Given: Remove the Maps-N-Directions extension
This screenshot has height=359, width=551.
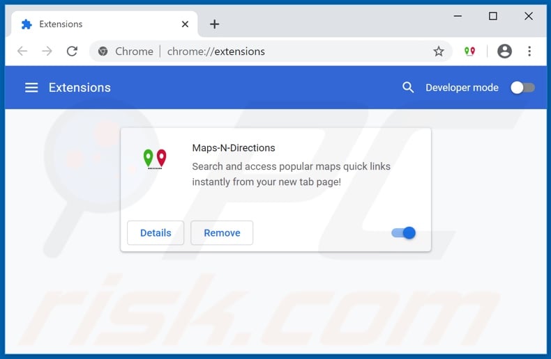Looking at the screenshot, I should (x=222, y=233).
